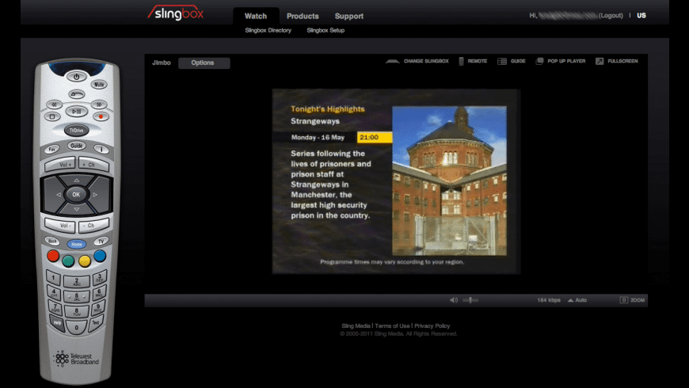
Task: Click the Zoom control below the video
Action: tap(632, 300)
